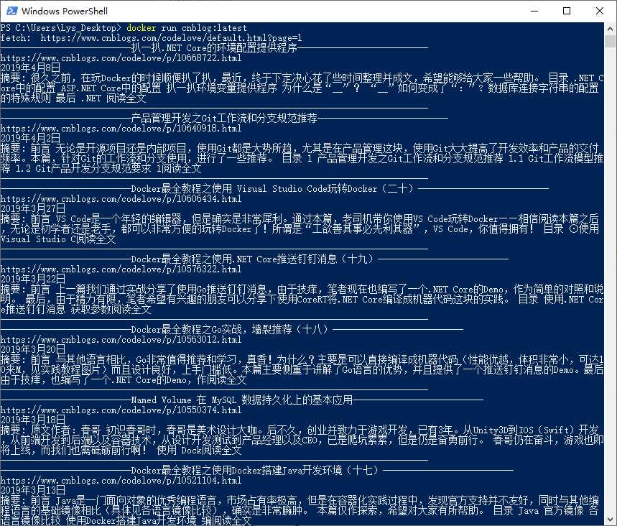
Task: Click heading 'Docker最全教程之使用.NET Core推送钉钉消息（十九）'
Action: [252, 259]
